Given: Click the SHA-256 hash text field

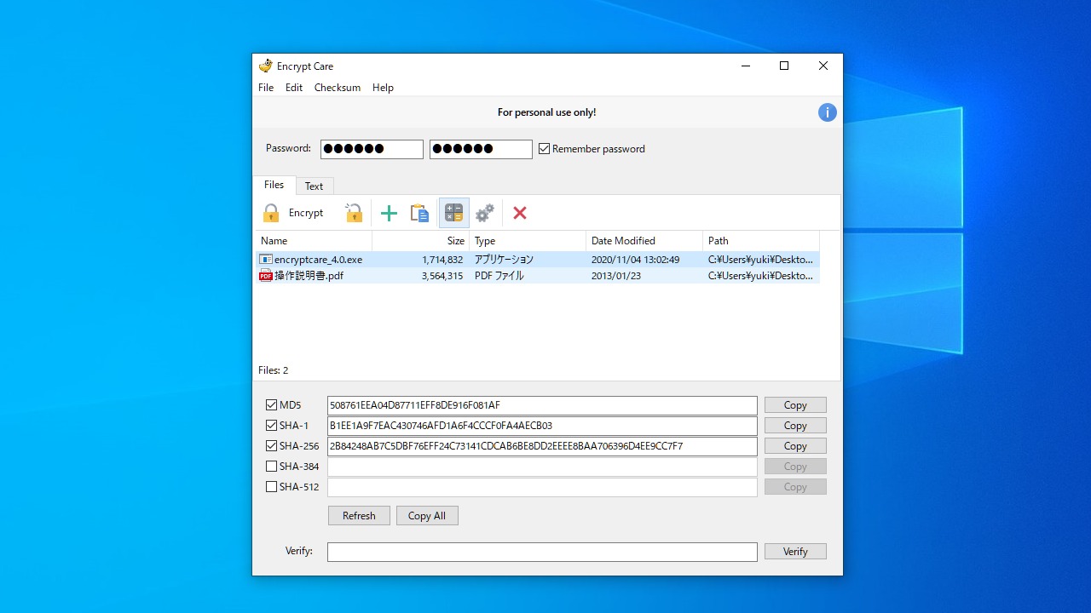Looking at the screenshot, I should (x=542, y=446).
